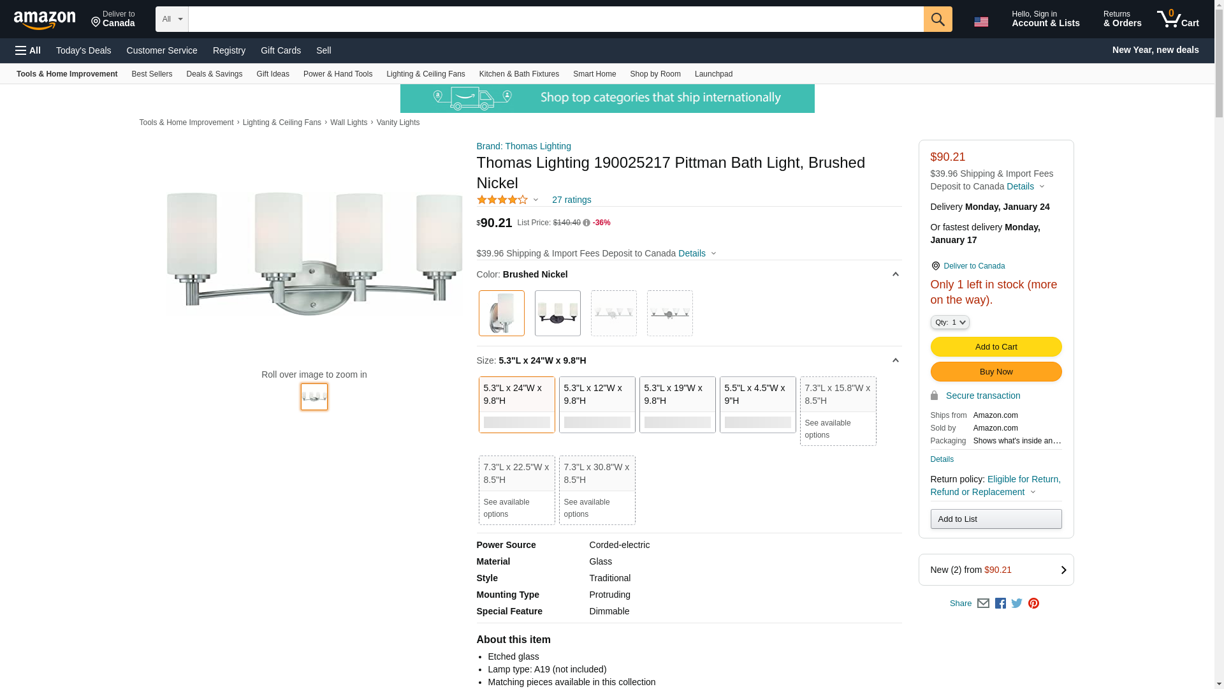Open the 27 ratings link
1224x689 pixels.
coord(571,200)
